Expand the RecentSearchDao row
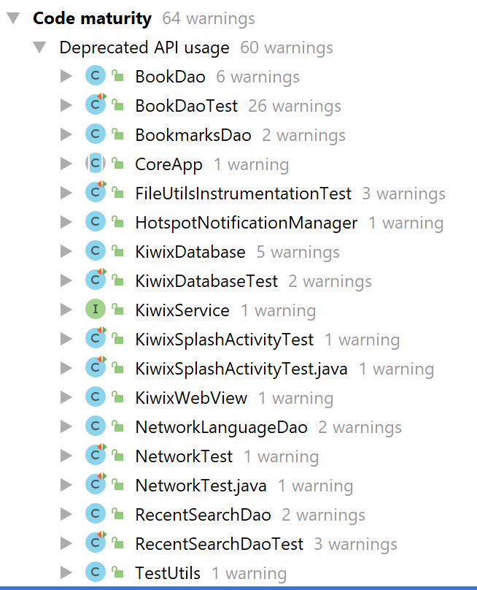Image resolution: width=477 pixels, height=590 pixels. (66, 514)
